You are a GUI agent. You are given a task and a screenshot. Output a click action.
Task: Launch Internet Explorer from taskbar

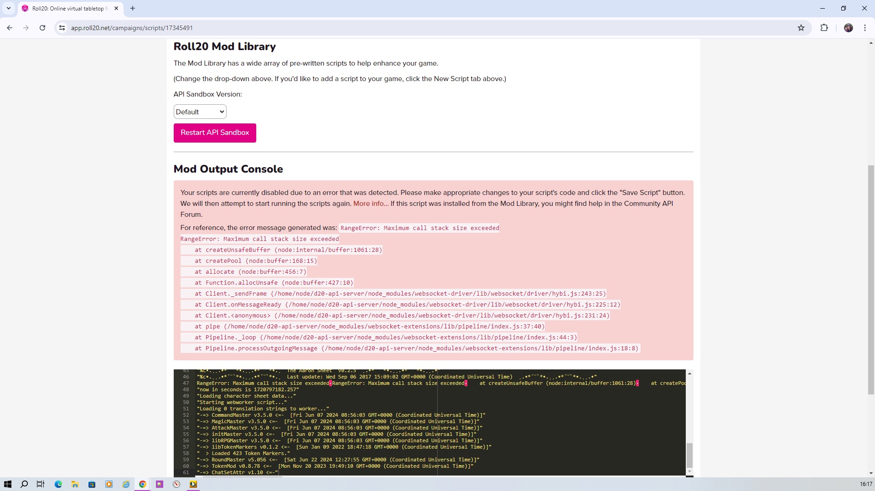126,484
